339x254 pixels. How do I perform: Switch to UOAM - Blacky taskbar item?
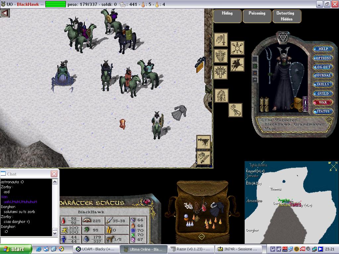coord(96,249)
